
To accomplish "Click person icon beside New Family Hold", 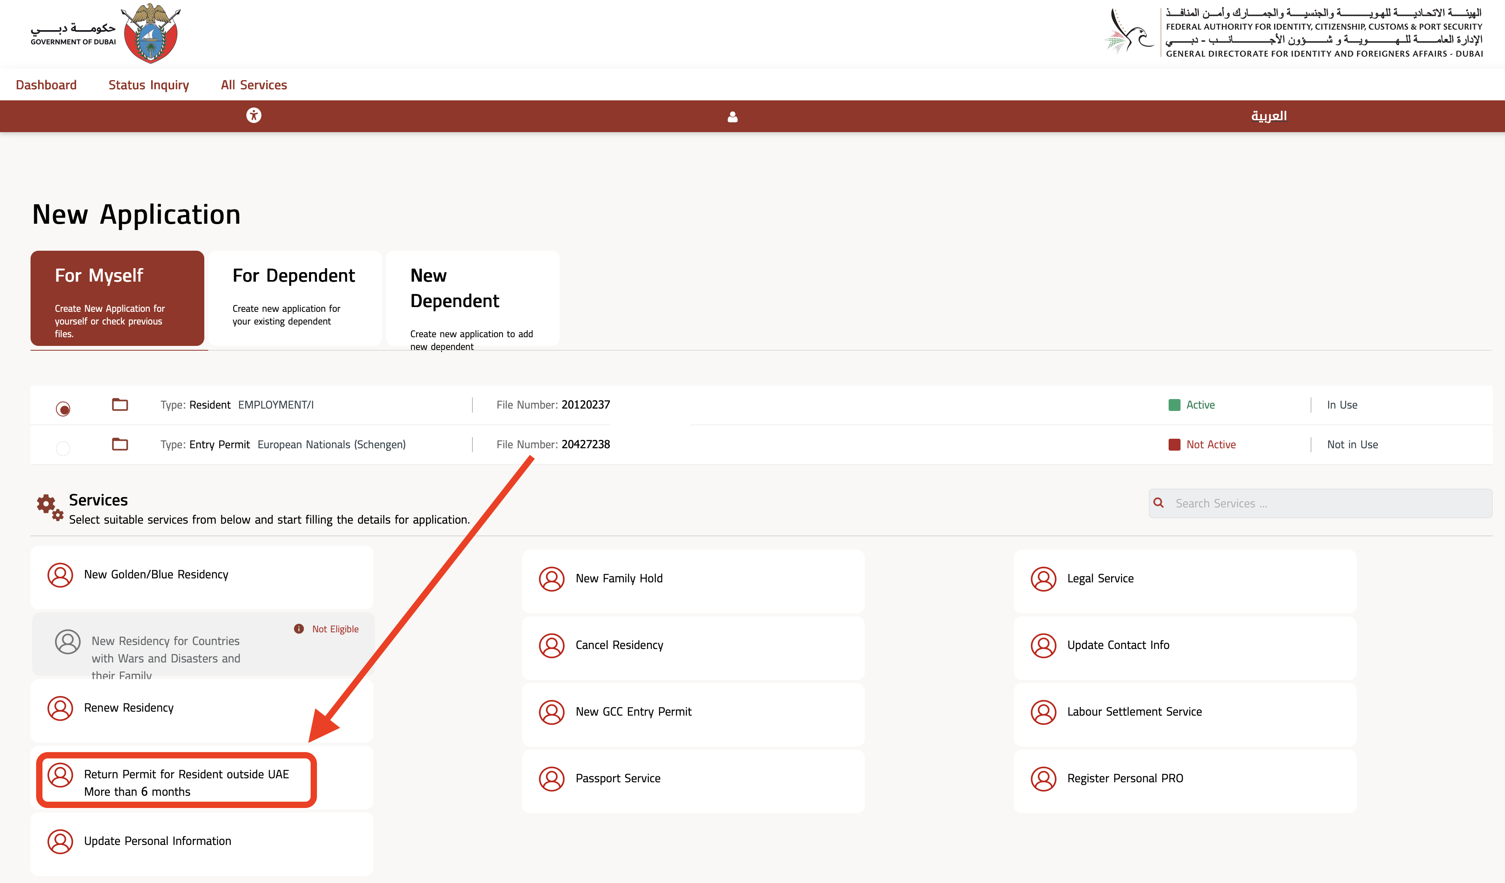I will coord(552,578).
